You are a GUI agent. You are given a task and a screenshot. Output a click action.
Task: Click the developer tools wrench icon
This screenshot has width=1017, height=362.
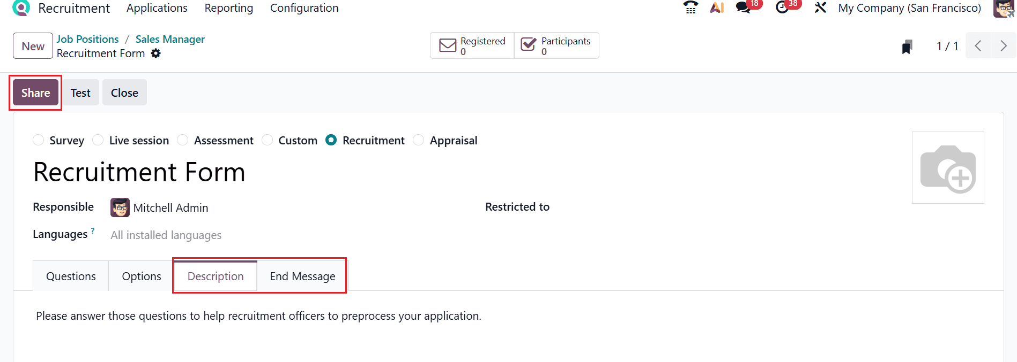820,8
